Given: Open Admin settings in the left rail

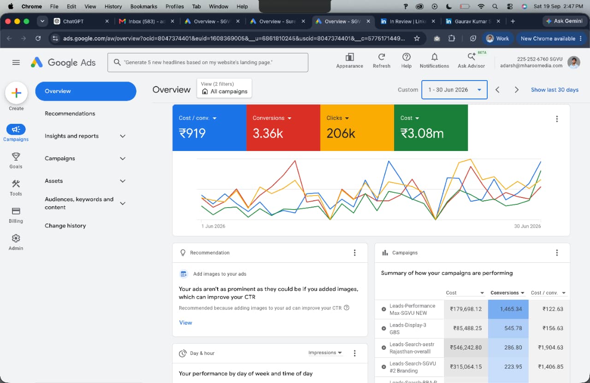Looking at the screenshot, I should 16,242.
